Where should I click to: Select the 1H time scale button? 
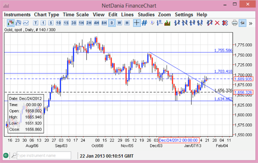(x=81, y=23)
